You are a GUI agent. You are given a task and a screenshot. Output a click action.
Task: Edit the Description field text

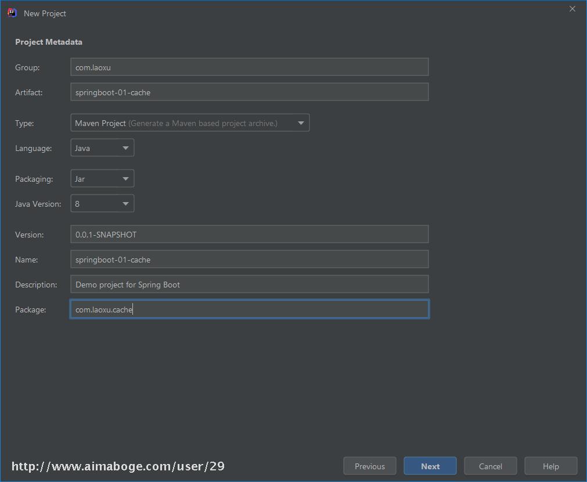(249, 284)
